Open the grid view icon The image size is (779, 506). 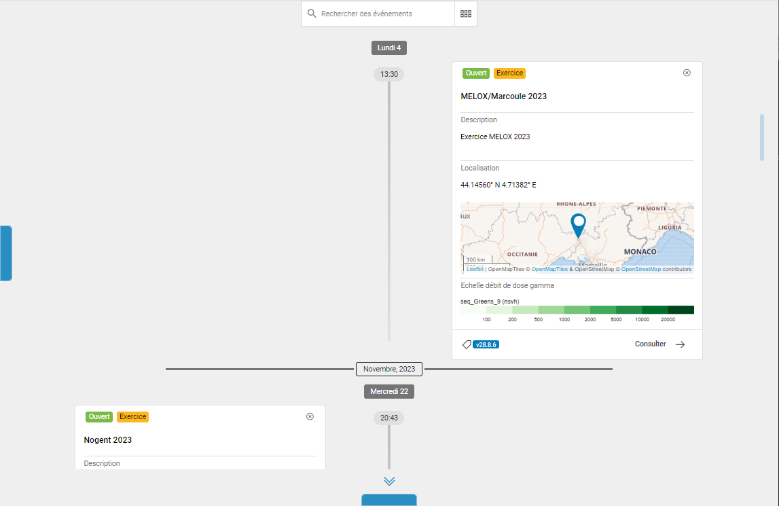[466, 14]
